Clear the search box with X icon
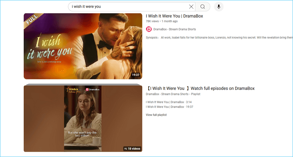 point(191,7)
